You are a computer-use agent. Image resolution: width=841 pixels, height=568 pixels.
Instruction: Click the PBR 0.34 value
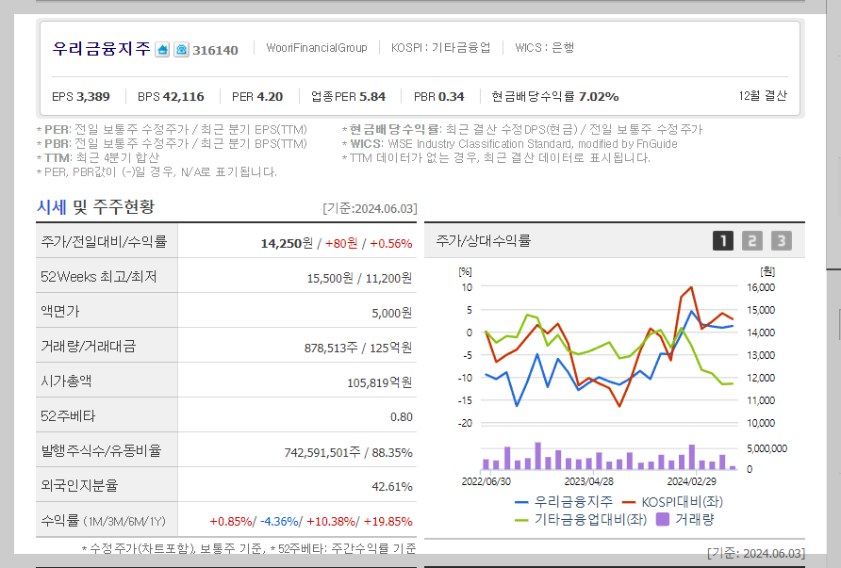438,96
